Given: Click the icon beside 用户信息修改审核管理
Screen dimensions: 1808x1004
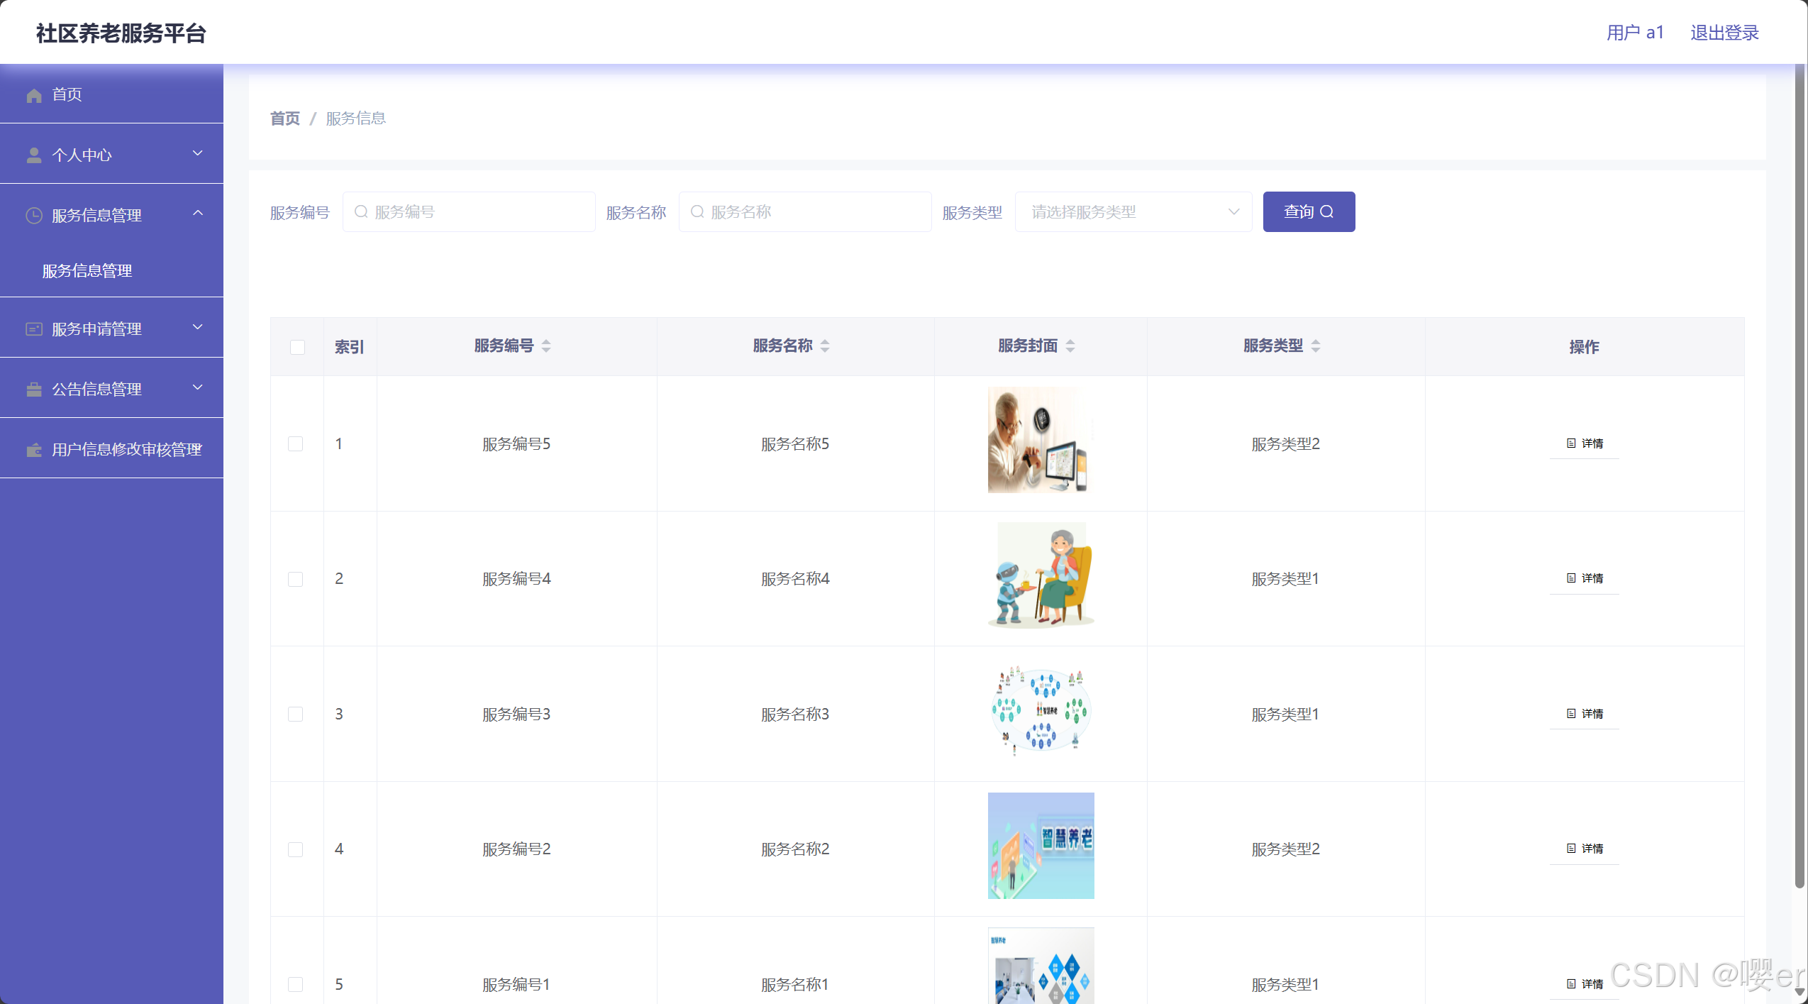Looking at the screenshot, I should pyautogui.click(x=33, y=450).
